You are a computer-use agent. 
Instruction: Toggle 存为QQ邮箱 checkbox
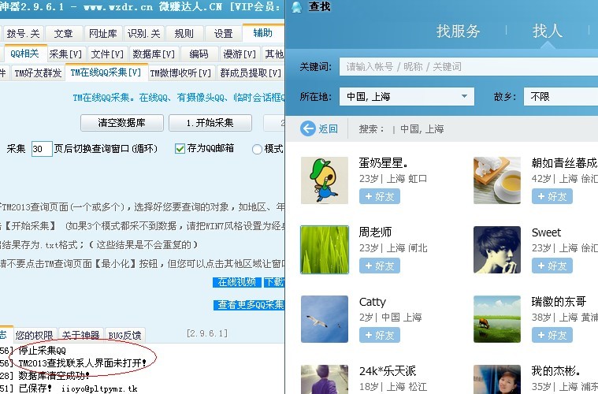point(180,148)
